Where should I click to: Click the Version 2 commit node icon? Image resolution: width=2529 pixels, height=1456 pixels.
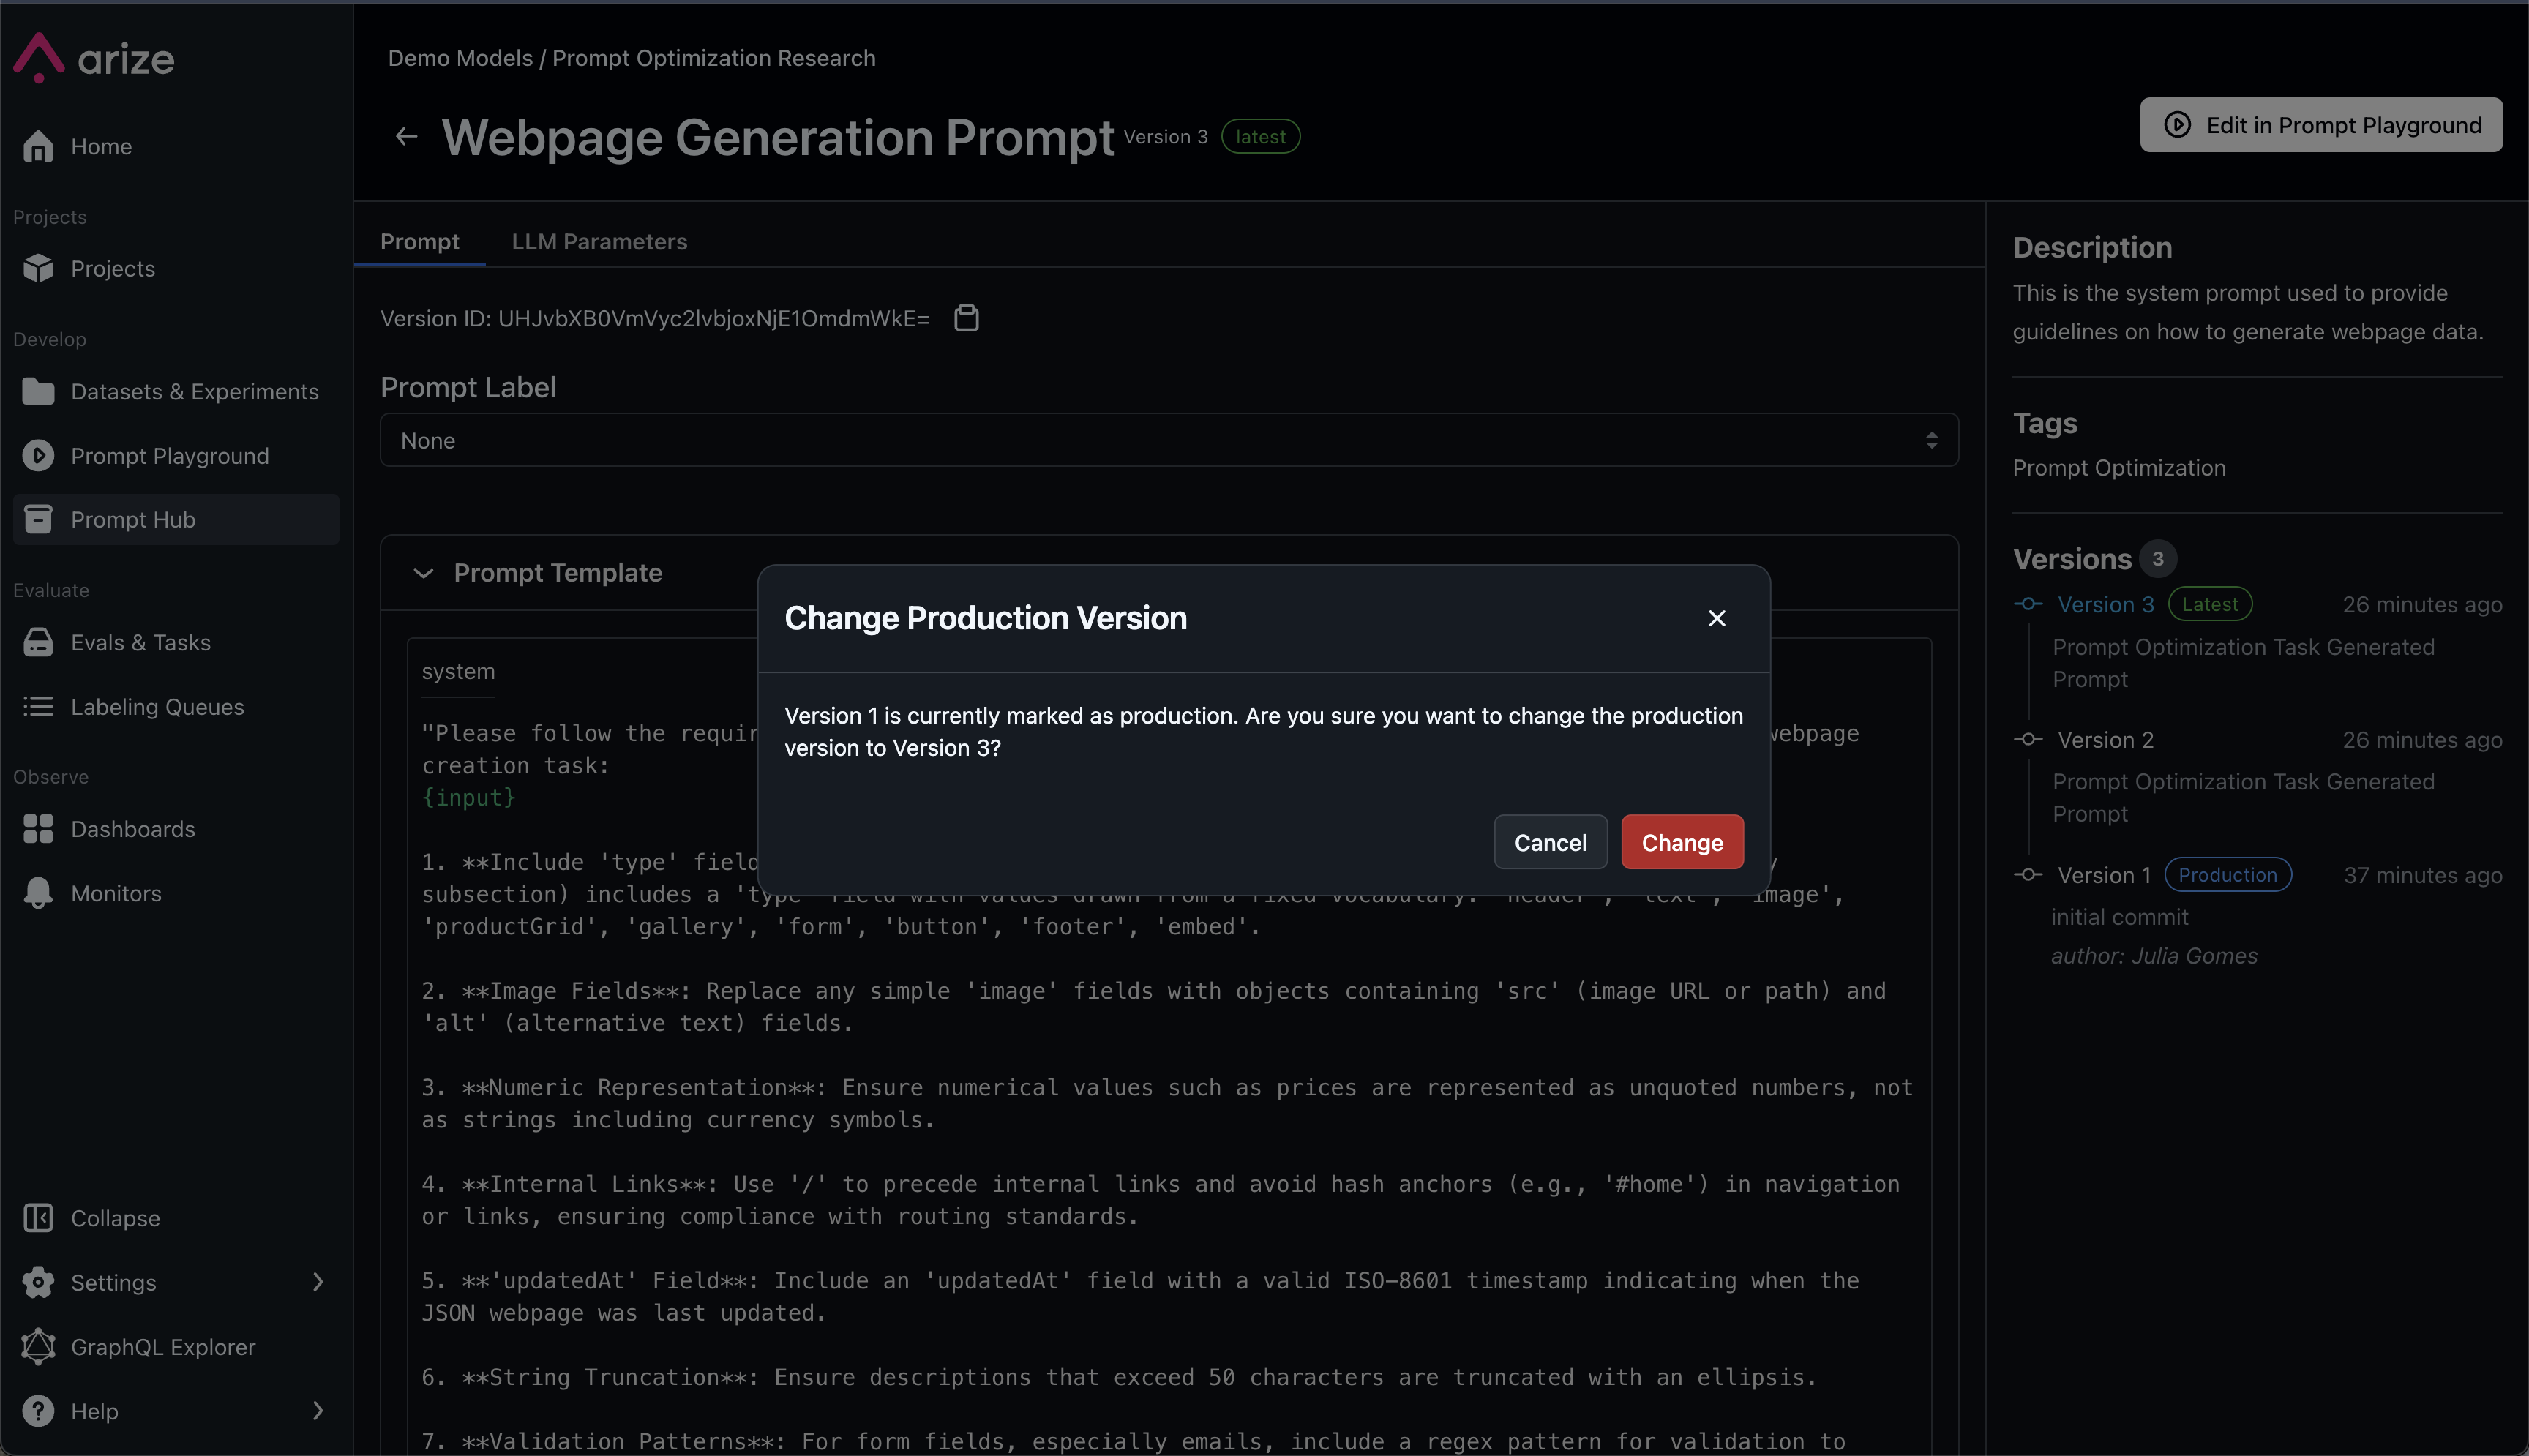pos(2028,739)
